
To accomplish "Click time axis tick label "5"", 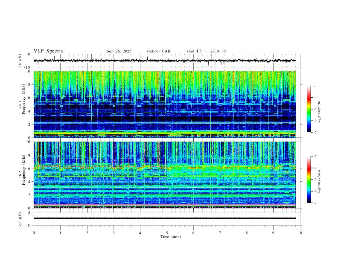I will [x=167, y=233].
